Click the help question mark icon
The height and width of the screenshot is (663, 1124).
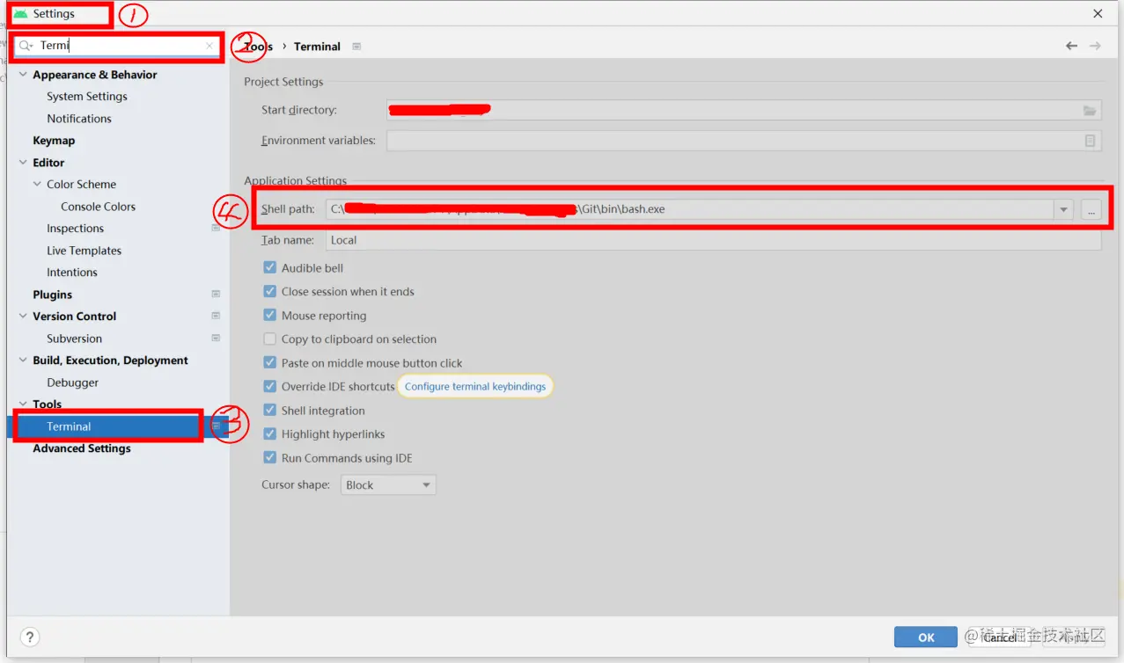tap(29, 637)
